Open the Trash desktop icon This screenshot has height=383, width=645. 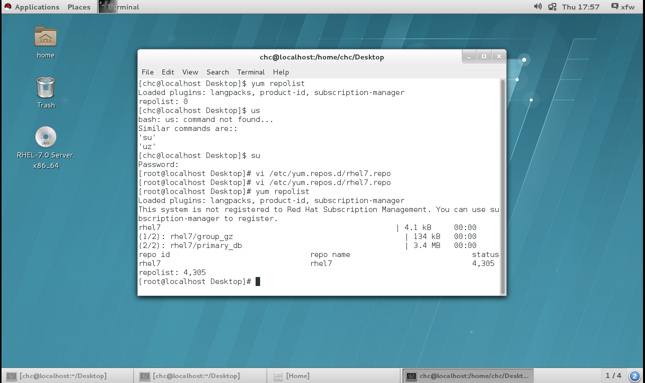[46, 87]
